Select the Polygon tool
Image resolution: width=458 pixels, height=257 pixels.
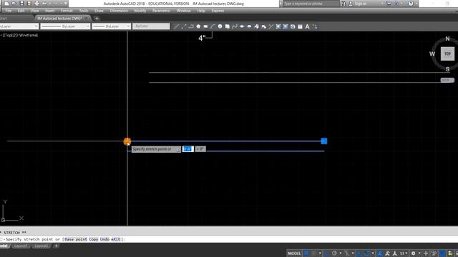(x=198, y=26)
